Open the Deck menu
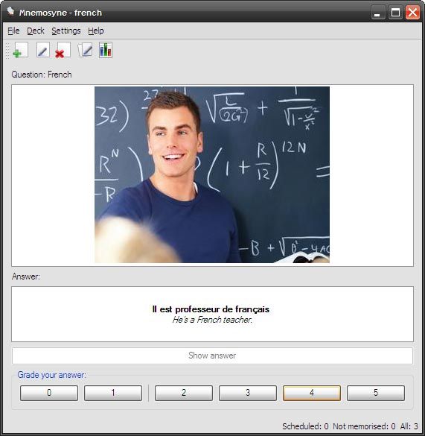425x436 pixels. point(36,31)
